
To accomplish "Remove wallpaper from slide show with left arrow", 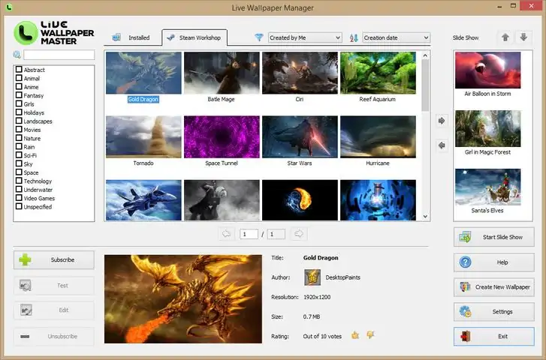I will click(442, 145).
